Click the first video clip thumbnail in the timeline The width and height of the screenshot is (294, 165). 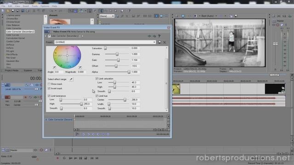click(176, 89)
